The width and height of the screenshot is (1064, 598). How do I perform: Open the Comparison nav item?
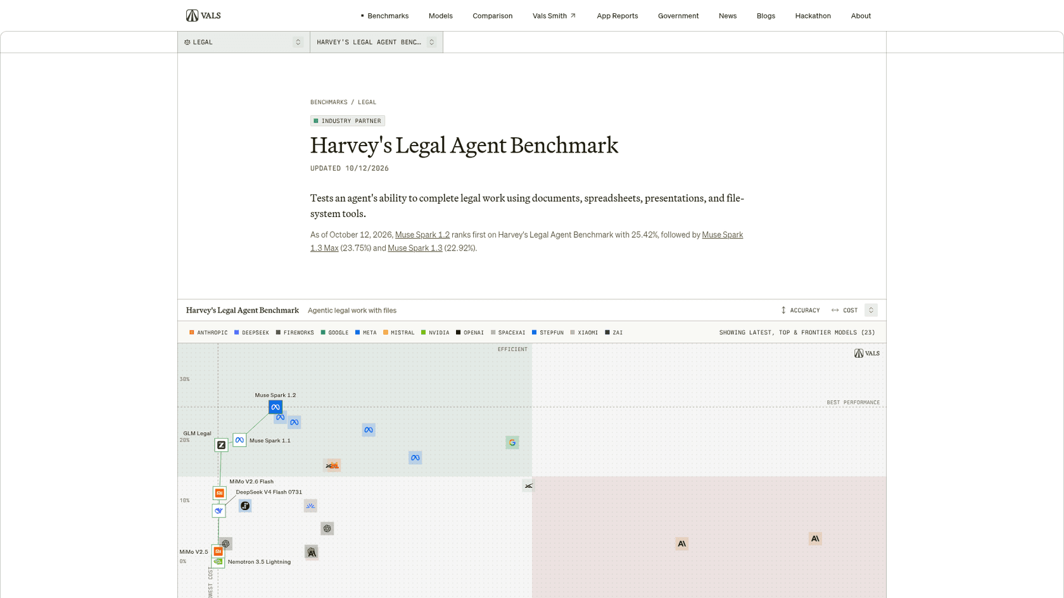click(x=492, y=16)
